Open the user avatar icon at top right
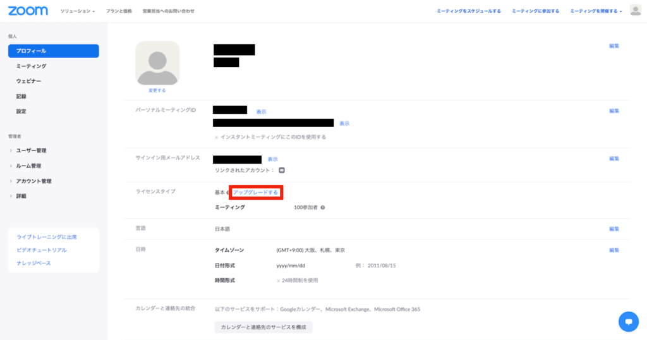The width and height of the screenshot is (647, 340). (x=635, y=11)
